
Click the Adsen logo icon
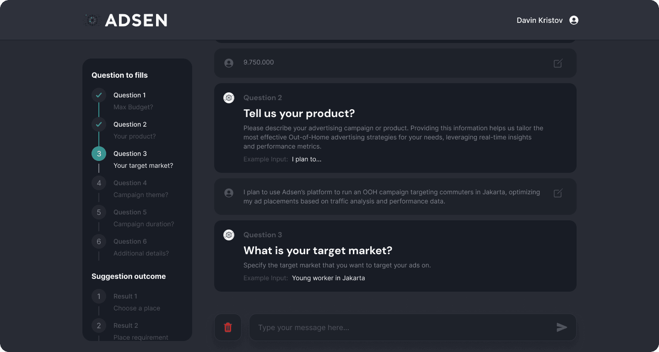(x=92, y=20)
